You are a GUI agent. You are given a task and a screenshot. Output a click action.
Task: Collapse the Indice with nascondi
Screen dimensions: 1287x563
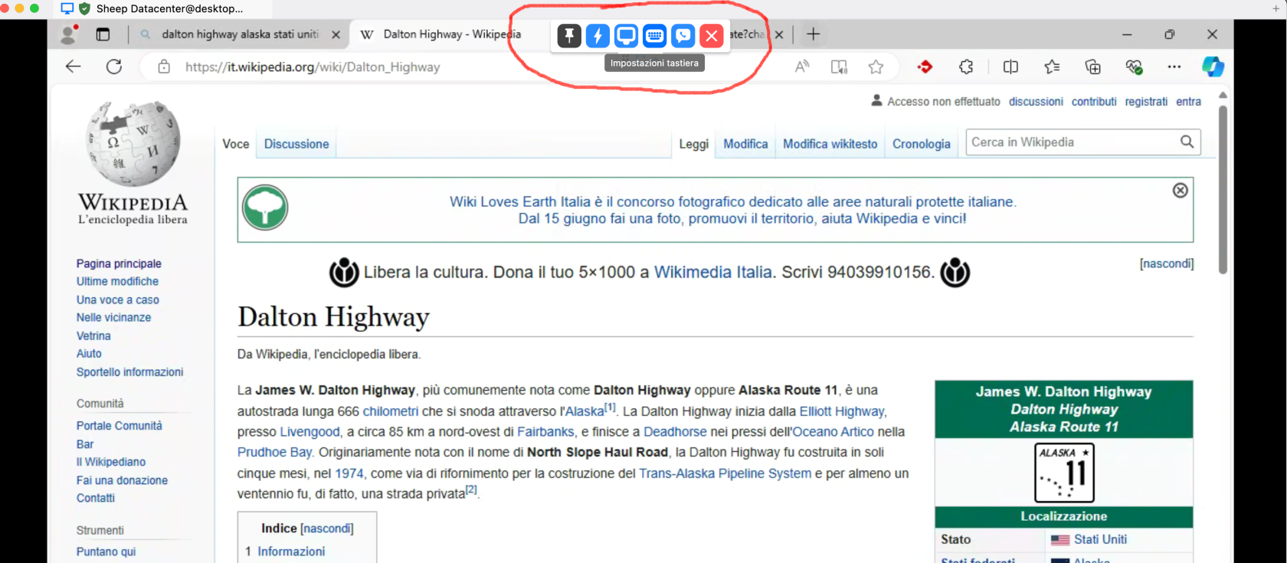[327, 529]
